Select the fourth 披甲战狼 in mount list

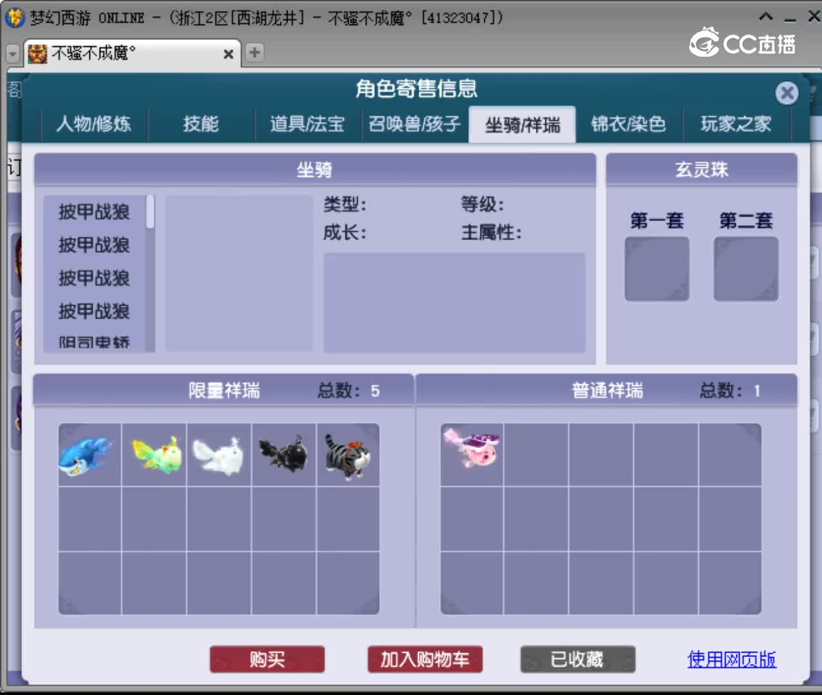(x=95, y=311)
